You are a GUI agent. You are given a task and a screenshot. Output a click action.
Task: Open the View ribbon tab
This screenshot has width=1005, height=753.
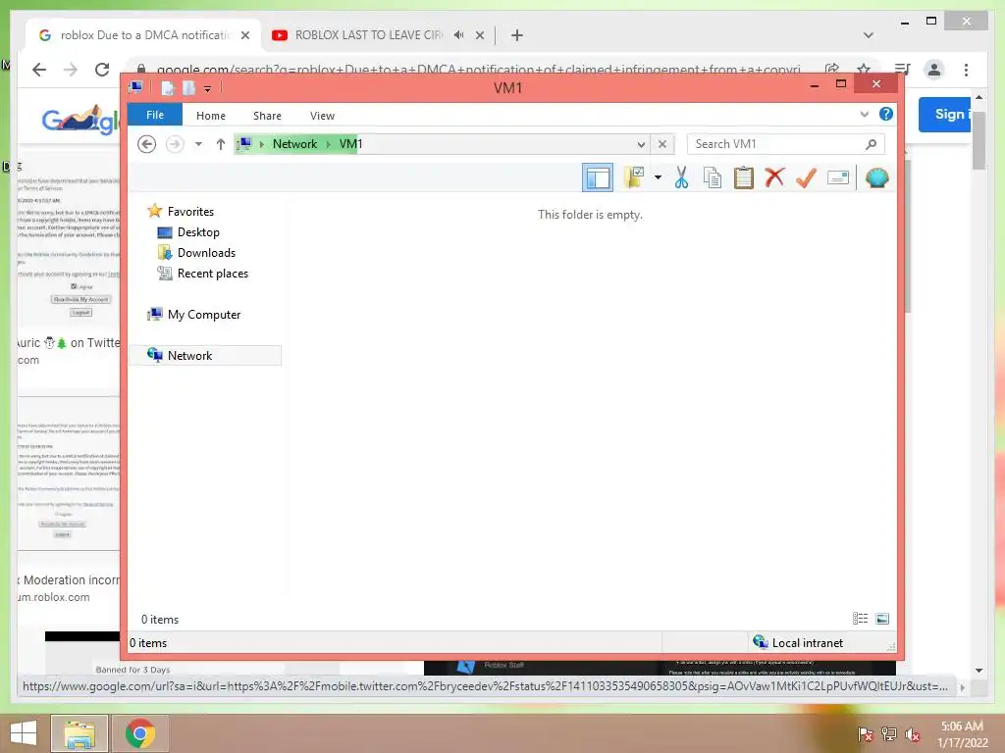pyautogui.click(x=322, y=116)
